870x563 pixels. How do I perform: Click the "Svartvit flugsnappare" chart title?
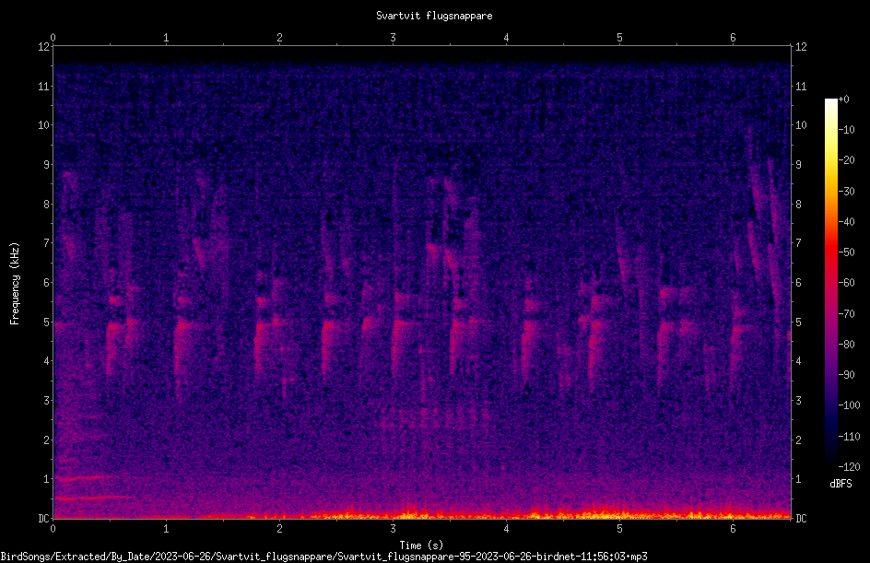[x=434, y=16]
